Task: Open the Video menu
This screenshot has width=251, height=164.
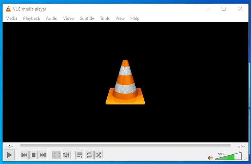Action: point(68,19)
